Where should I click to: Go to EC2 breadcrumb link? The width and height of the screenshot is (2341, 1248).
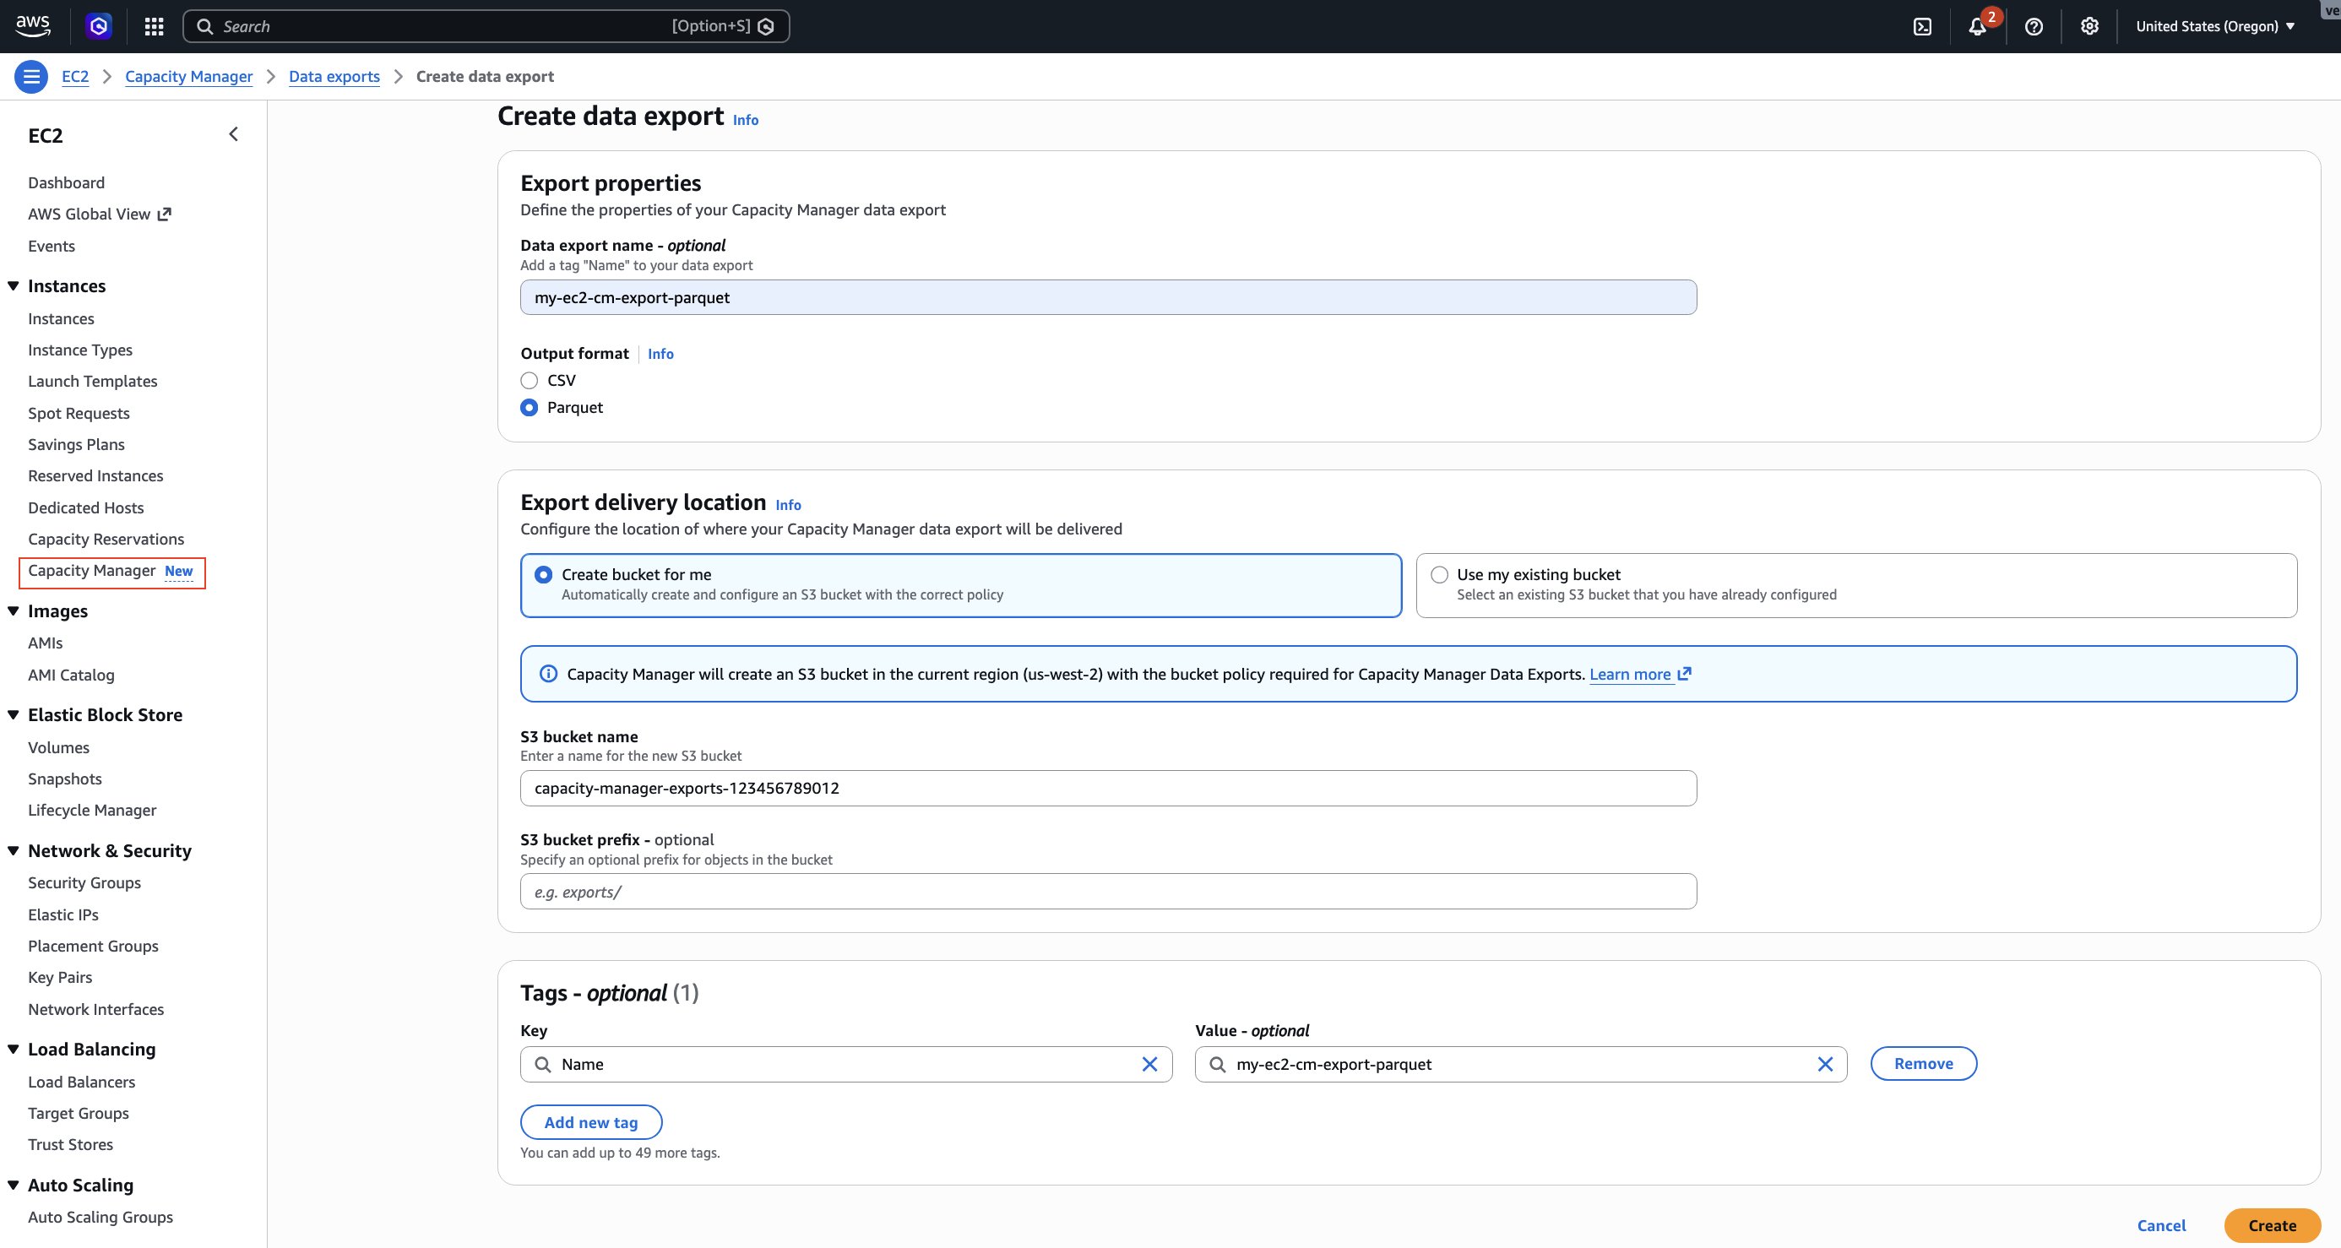tap(75, 76)
